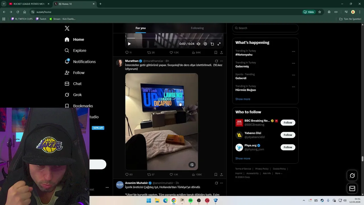The image size is (364, 205).
Task: Show more in Who to follow
Action: (x=243, y=159)
